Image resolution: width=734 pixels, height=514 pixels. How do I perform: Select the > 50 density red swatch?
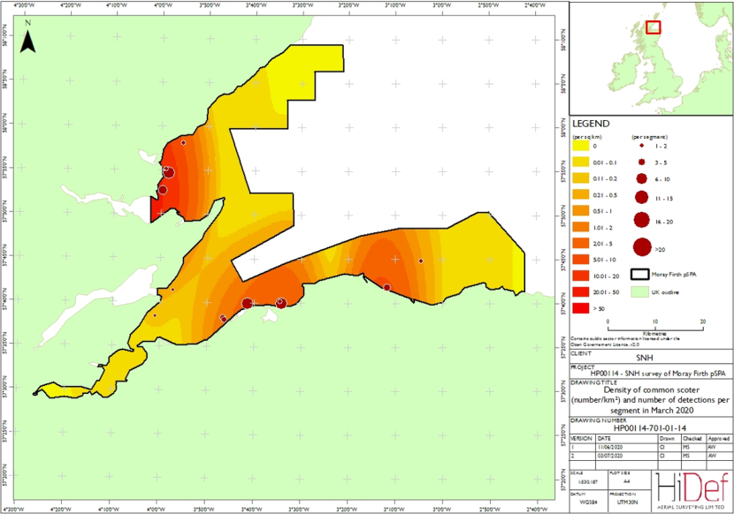(x=580, y=308)
